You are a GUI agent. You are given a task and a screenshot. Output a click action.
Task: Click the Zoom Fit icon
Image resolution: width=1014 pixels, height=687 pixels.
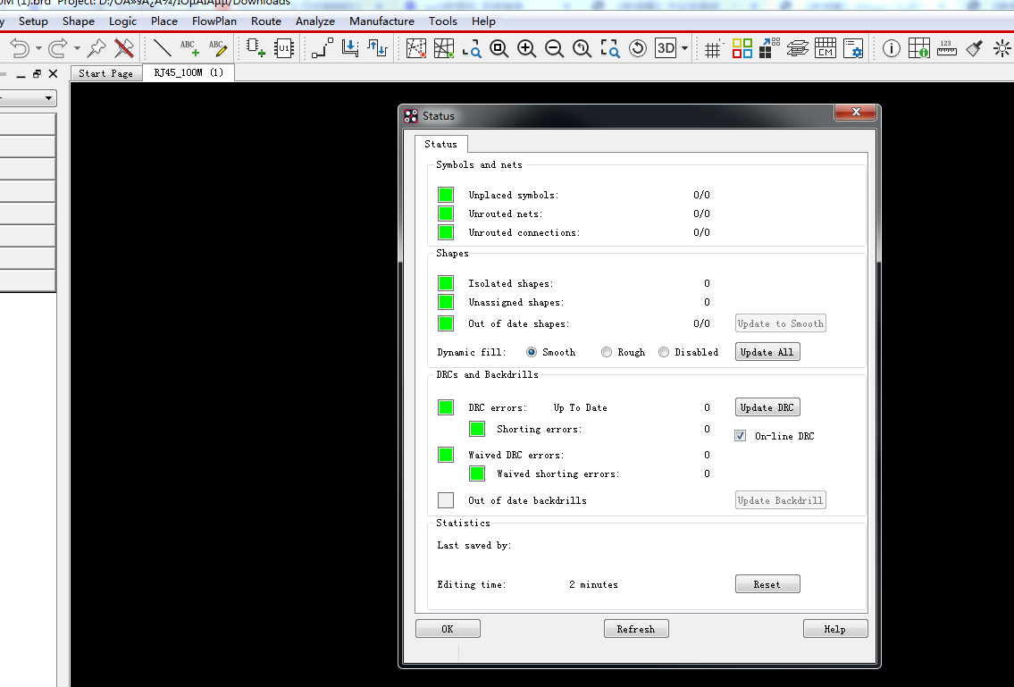(x=499, y=48)
